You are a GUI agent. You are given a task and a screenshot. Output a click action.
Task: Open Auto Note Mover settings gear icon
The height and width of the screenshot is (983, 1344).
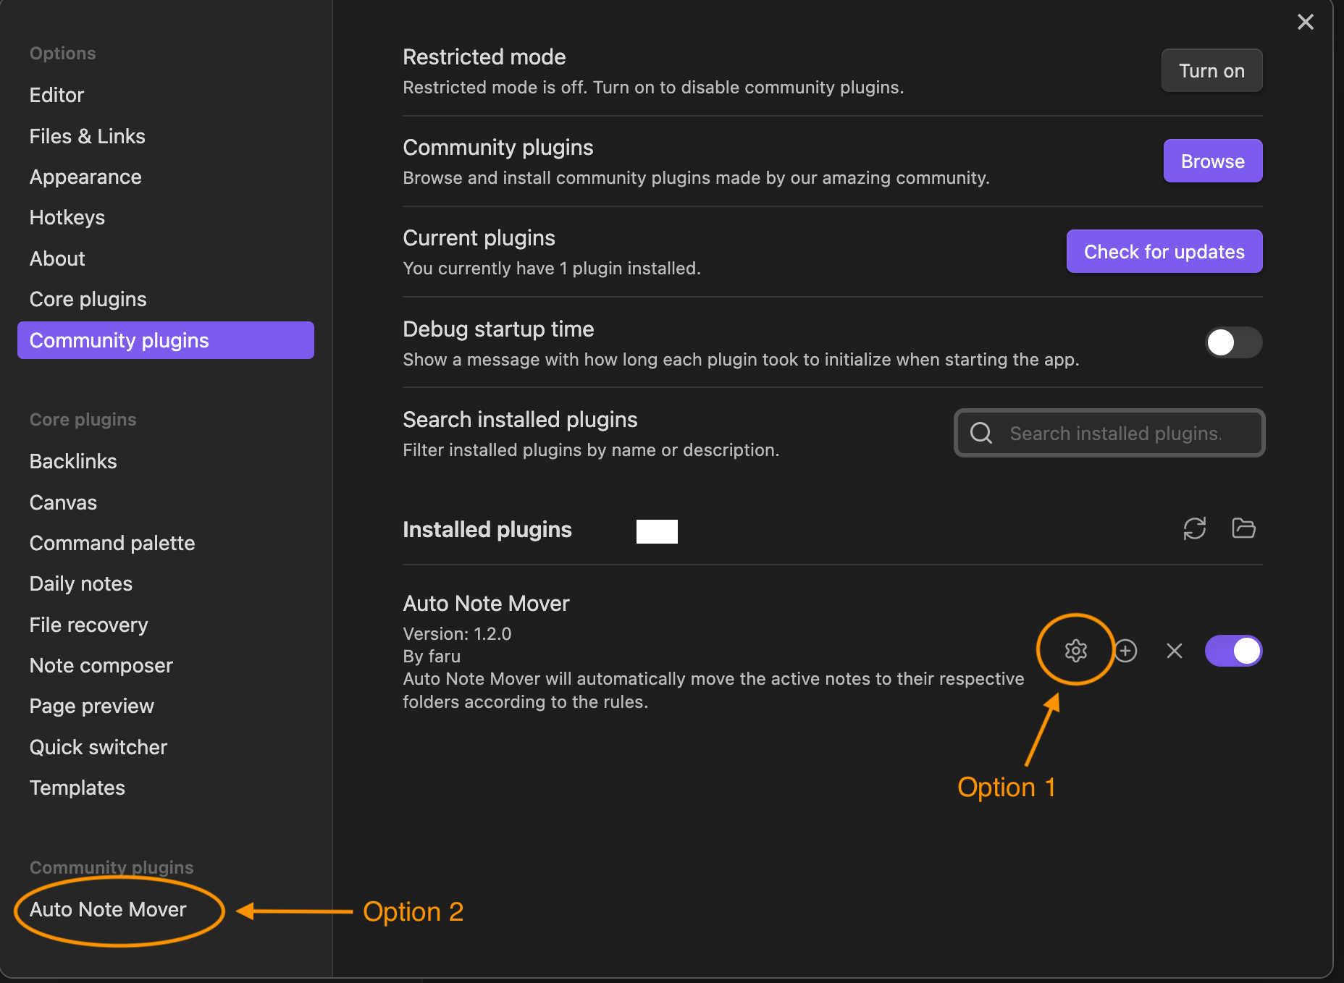click(x=1076, y=651)
